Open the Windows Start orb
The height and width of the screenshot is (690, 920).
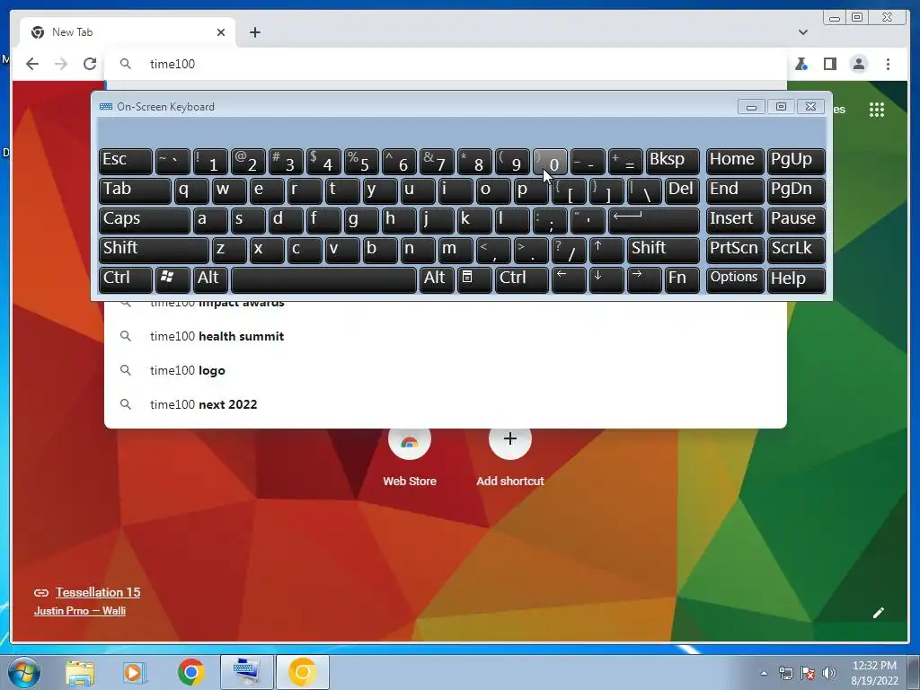click(x=24, y=672)
